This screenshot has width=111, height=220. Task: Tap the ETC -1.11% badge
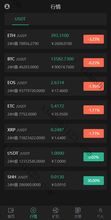(94, 110)
